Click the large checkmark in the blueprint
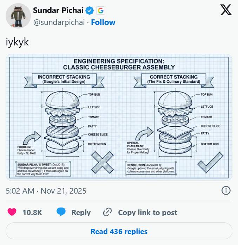 (210, 162)
